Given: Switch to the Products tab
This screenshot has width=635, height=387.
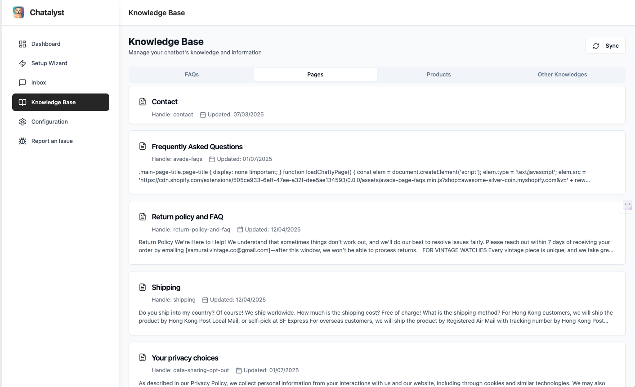Looking at the screenshot, I should point(438,75).
